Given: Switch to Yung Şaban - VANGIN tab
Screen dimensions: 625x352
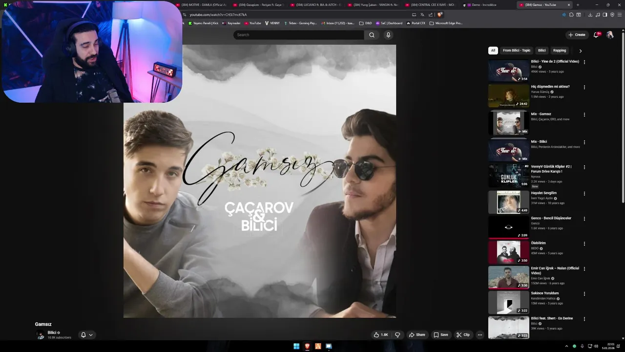Looking at the screenshot, I should (373, 5).
